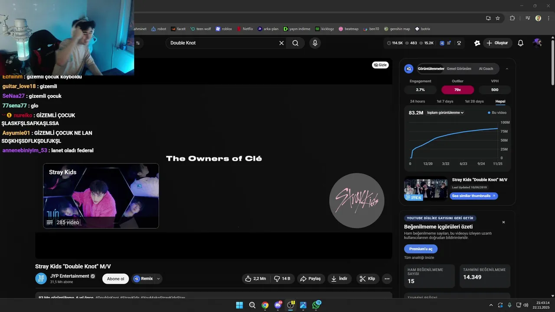Click the İndir download button
This screenshot has height=312, width=555.
tap(340, 279)
